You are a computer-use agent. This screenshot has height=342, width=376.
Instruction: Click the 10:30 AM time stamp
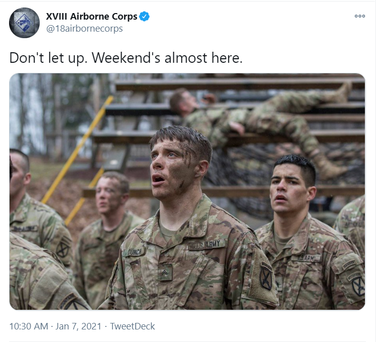pyautogui.click(x=29, y=326)
